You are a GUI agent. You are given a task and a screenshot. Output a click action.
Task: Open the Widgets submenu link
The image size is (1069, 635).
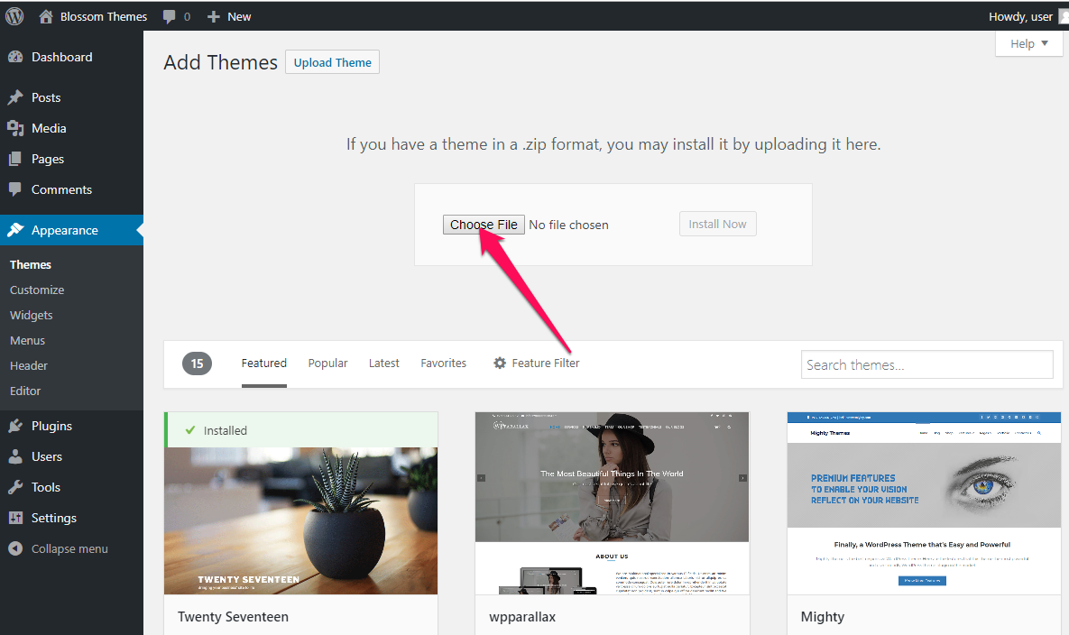coord(32,315)
